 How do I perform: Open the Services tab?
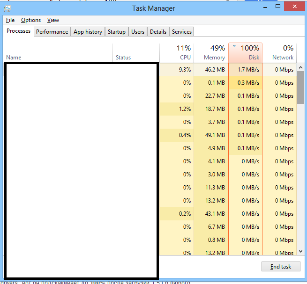181,32
